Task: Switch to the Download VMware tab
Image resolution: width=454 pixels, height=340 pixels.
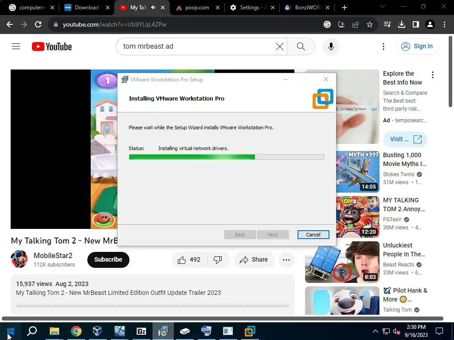Action: 86,8
